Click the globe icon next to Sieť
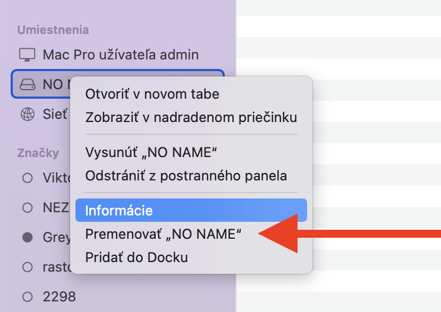Screen dimensions: 441x312 click(27, 114)
